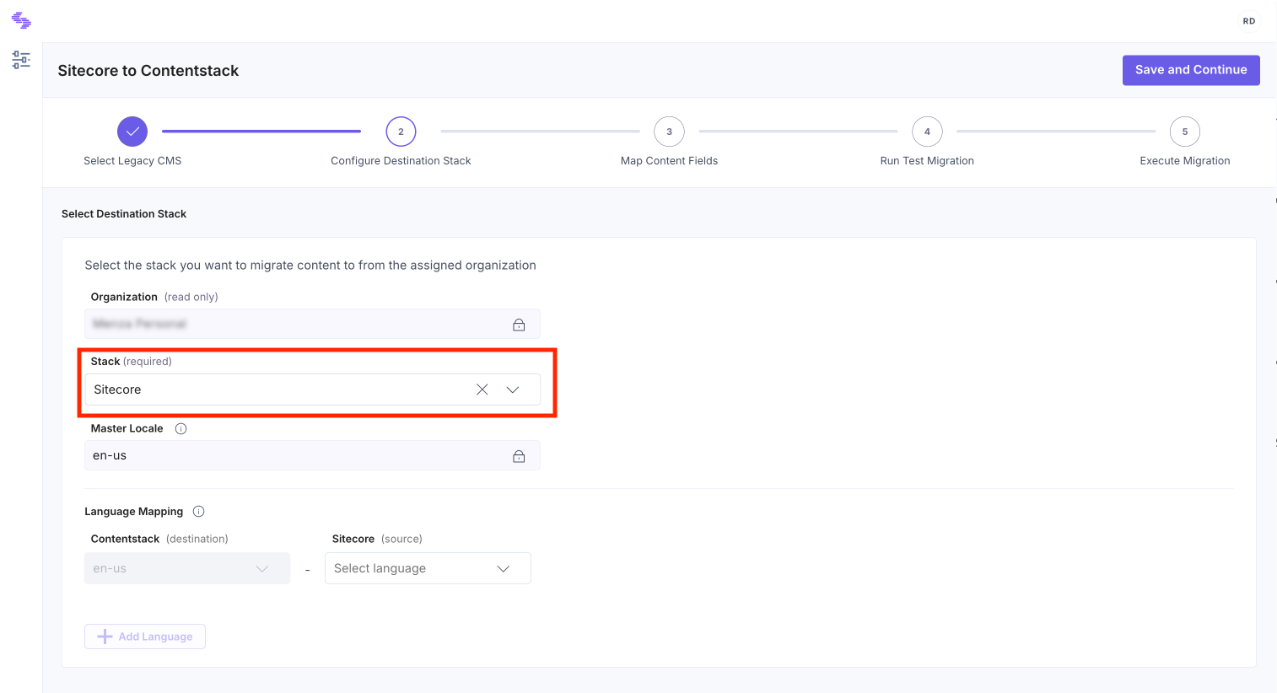
Task: Click the Select Legacy CMS step label
Action: tap(132, 161)
